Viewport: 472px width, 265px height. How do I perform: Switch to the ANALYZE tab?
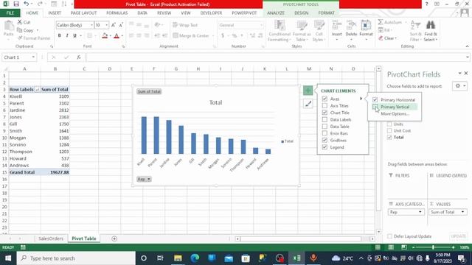click(276, 13)
